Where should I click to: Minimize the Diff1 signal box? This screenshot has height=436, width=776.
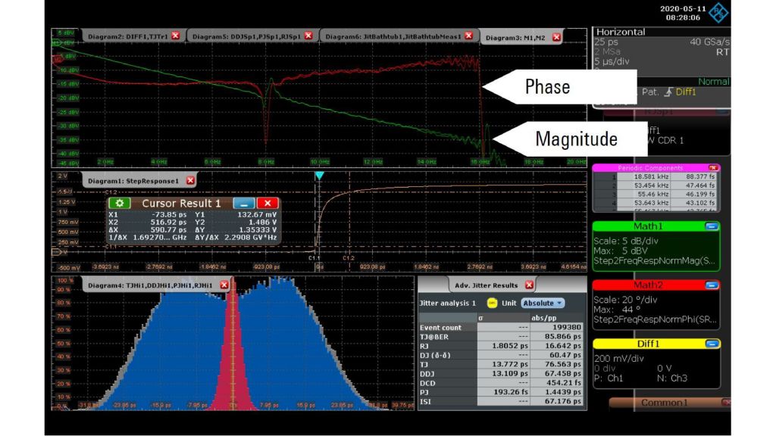tap(712, 344)
